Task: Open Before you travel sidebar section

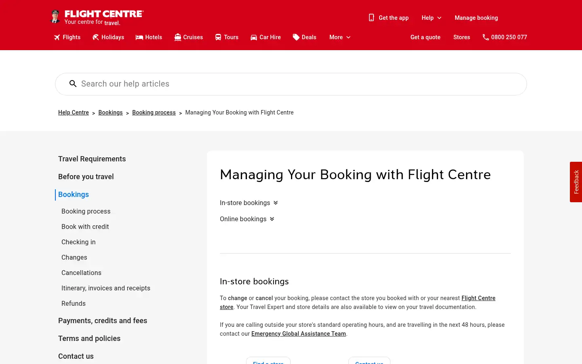Action: [x=86, y=177]
